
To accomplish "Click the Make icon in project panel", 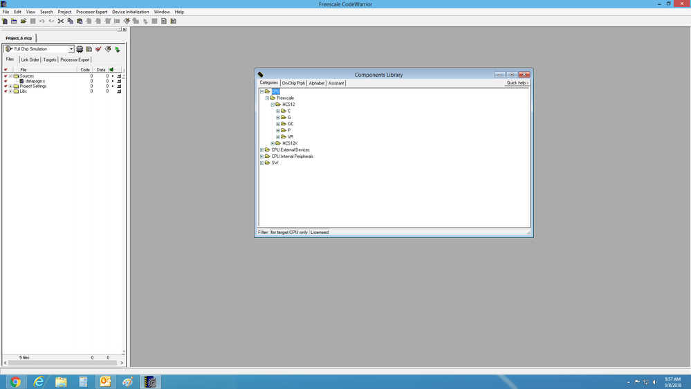I will click(x=108, y=49).
